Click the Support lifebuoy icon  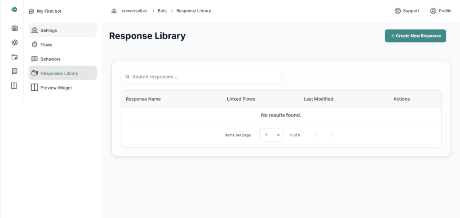pos(398,11)
